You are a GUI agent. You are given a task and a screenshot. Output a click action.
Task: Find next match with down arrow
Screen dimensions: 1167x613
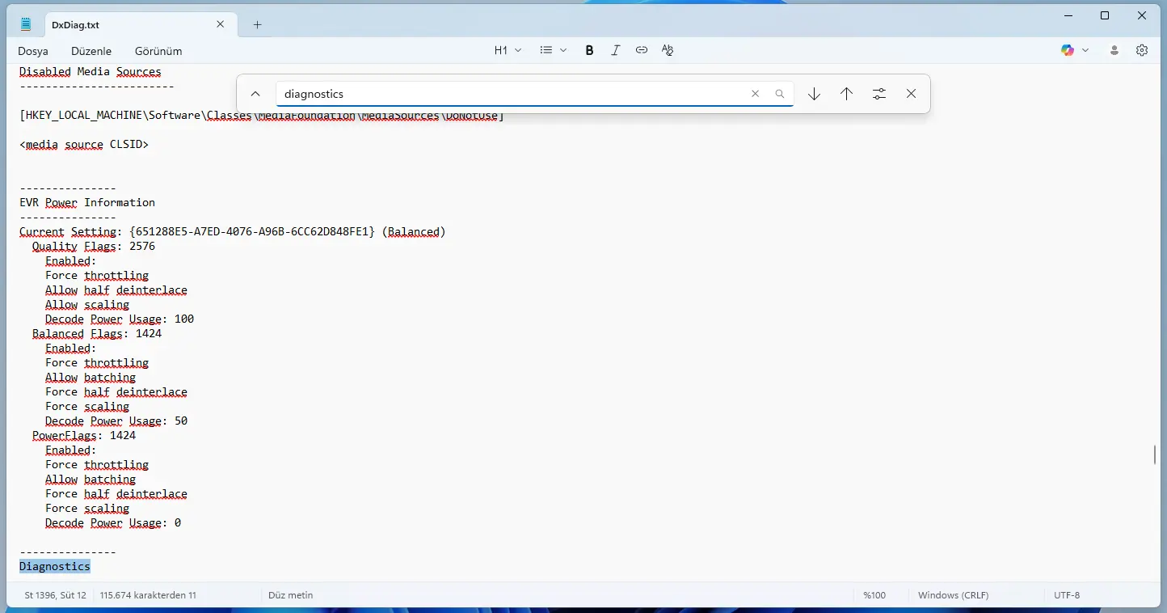tap(815, 94)
